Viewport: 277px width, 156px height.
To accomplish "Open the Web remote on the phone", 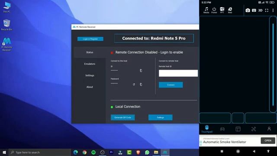I will point(230,10).
